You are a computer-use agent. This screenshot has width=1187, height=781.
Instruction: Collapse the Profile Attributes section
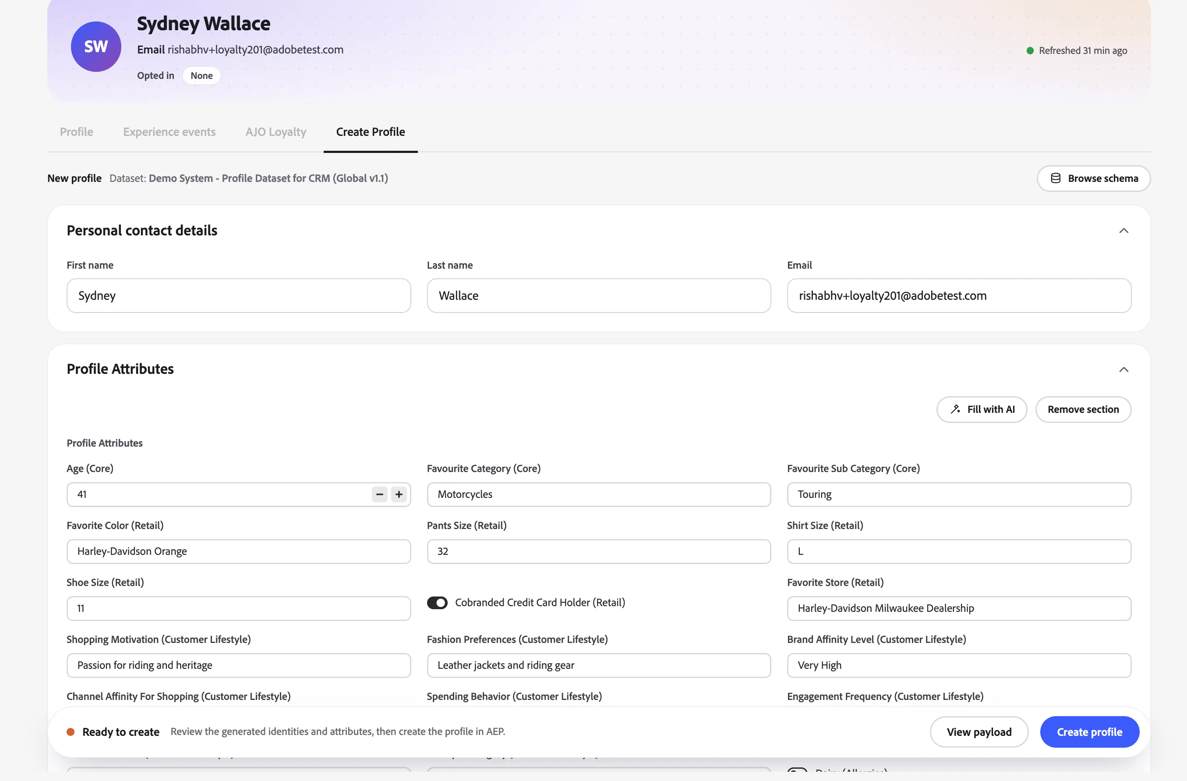1123,369
